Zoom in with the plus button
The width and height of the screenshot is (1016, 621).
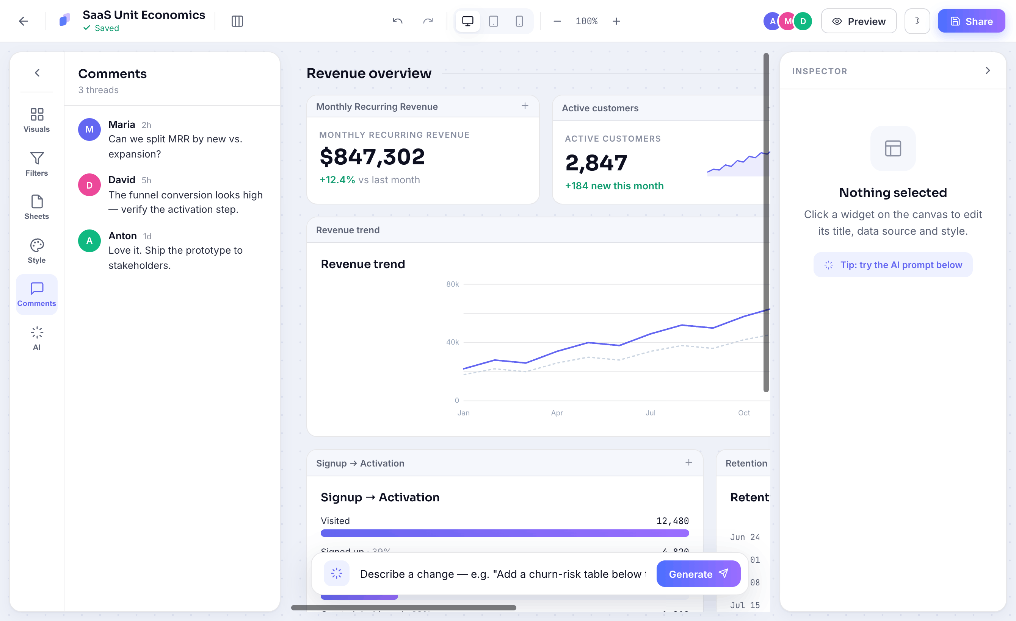pos(616,21)
